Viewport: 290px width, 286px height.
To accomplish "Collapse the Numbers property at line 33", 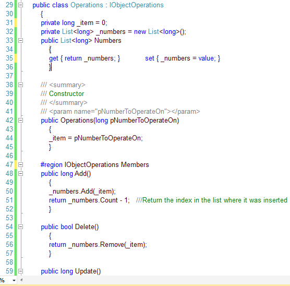I will click(x=21, y=40).
